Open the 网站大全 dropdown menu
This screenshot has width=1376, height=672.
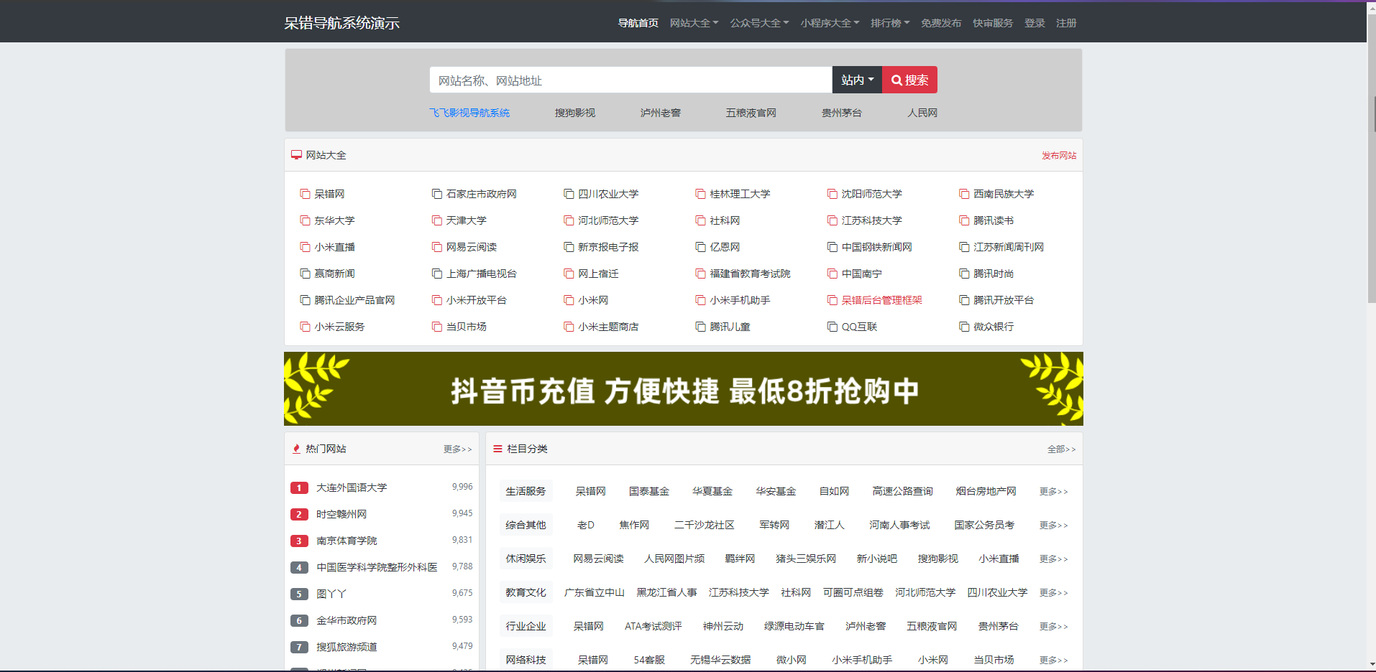694,23
